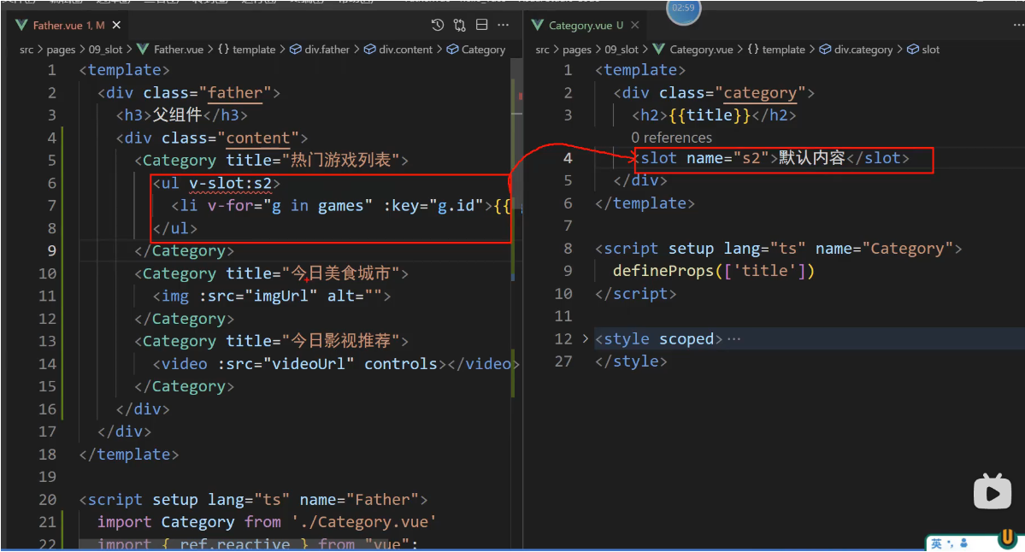This screenshot has height=552, width=1025.
Task: Expand the folded style scoped block chevron
Action: tap(585, 338)
